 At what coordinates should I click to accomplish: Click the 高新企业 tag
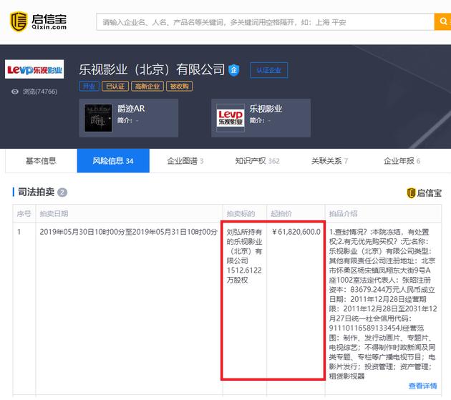coord(147,87)
